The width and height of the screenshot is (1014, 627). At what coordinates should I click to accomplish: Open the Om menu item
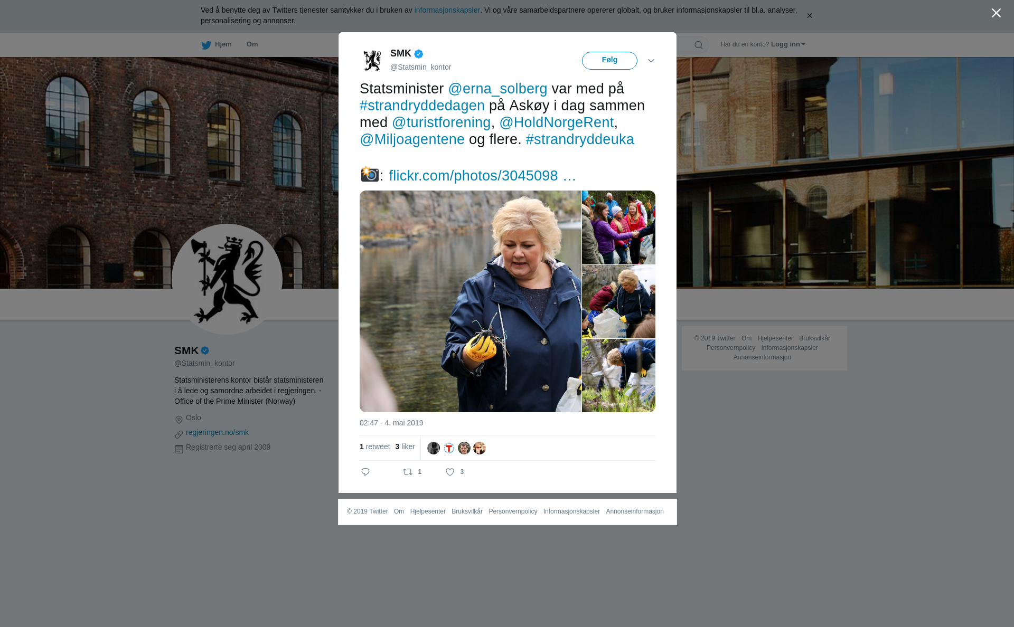252,44
